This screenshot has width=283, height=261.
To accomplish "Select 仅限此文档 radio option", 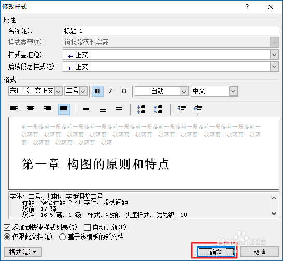I will click(7, 237).
